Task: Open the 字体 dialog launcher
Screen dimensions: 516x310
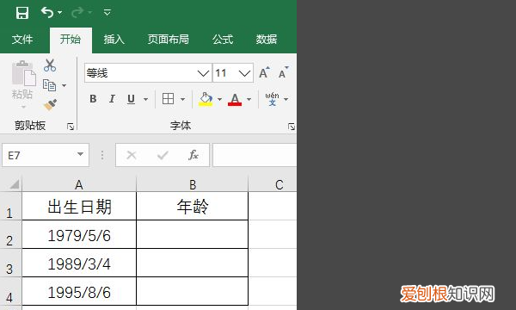Action: pos(292,127)
